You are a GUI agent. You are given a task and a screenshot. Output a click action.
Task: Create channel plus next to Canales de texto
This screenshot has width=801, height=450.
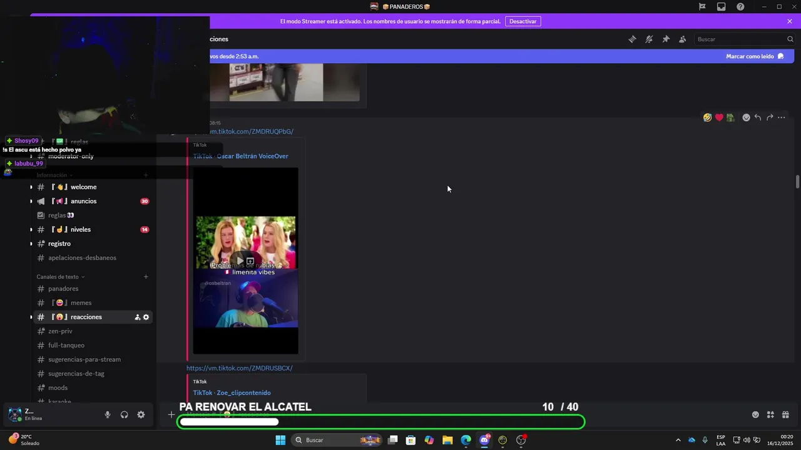coord(146,277)
